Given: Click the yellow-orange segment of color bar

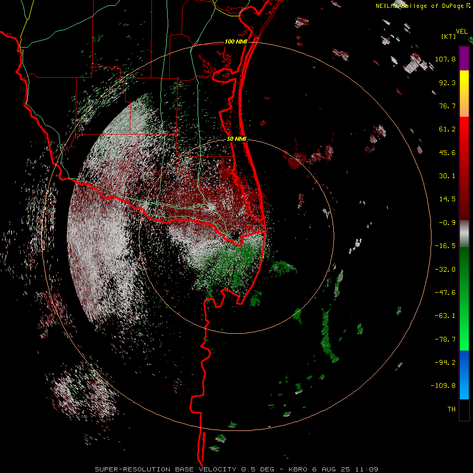Looking at the screenshot, I should point(464,94).
